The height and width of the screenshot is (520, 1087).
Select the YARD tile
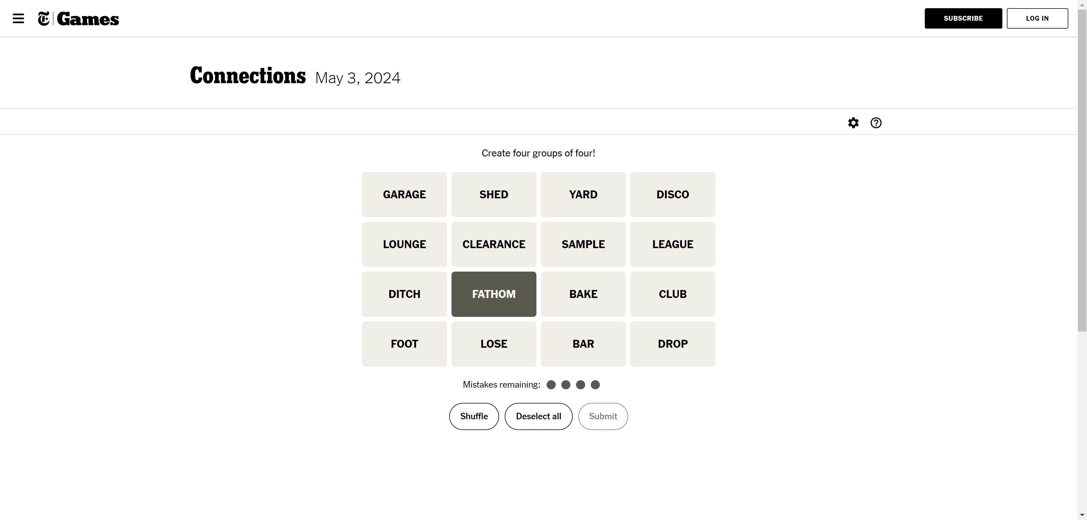pyautogui.click(x=583, y=194)
